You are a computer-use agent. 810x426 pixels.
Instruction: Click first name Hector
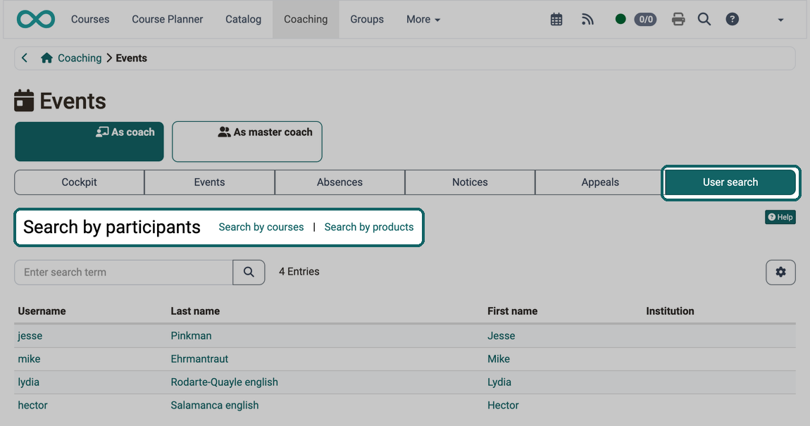[x=503, y=406]
